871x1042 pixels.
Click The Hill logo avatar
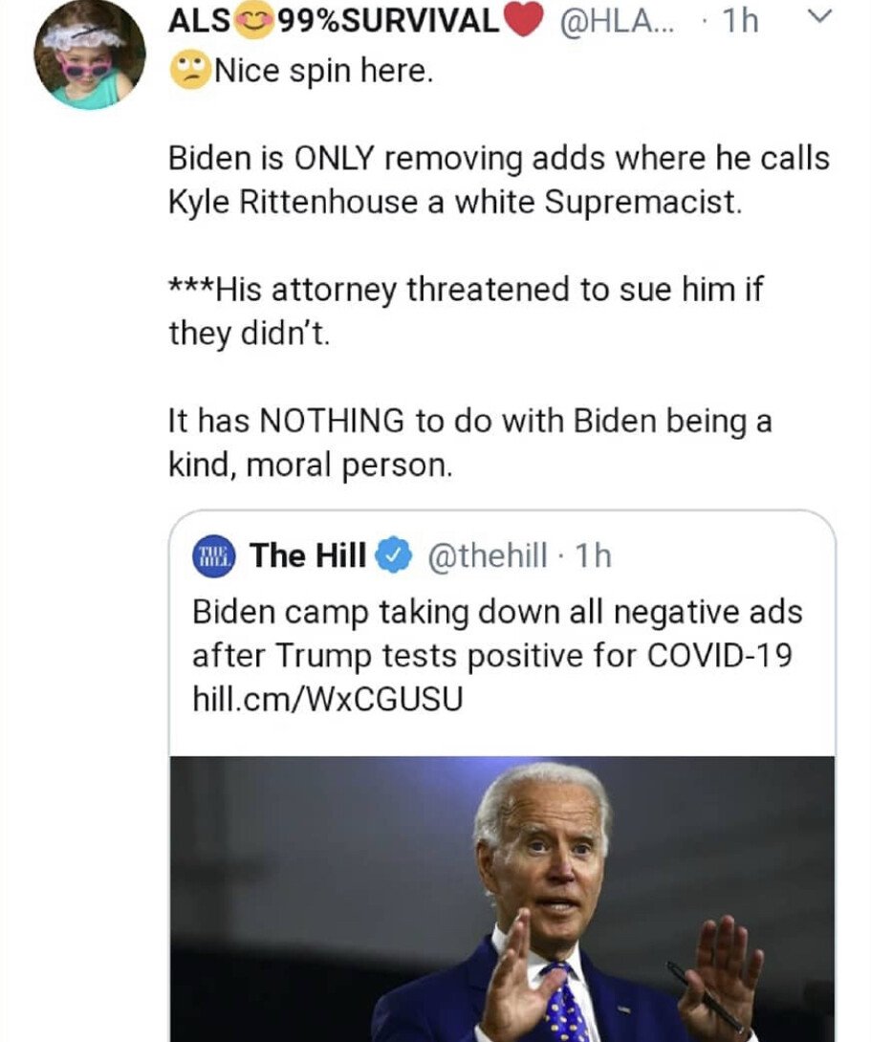(212, 555)
